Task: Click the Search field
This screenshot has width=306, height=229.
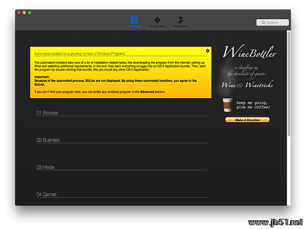Action: tap(272, 22)
